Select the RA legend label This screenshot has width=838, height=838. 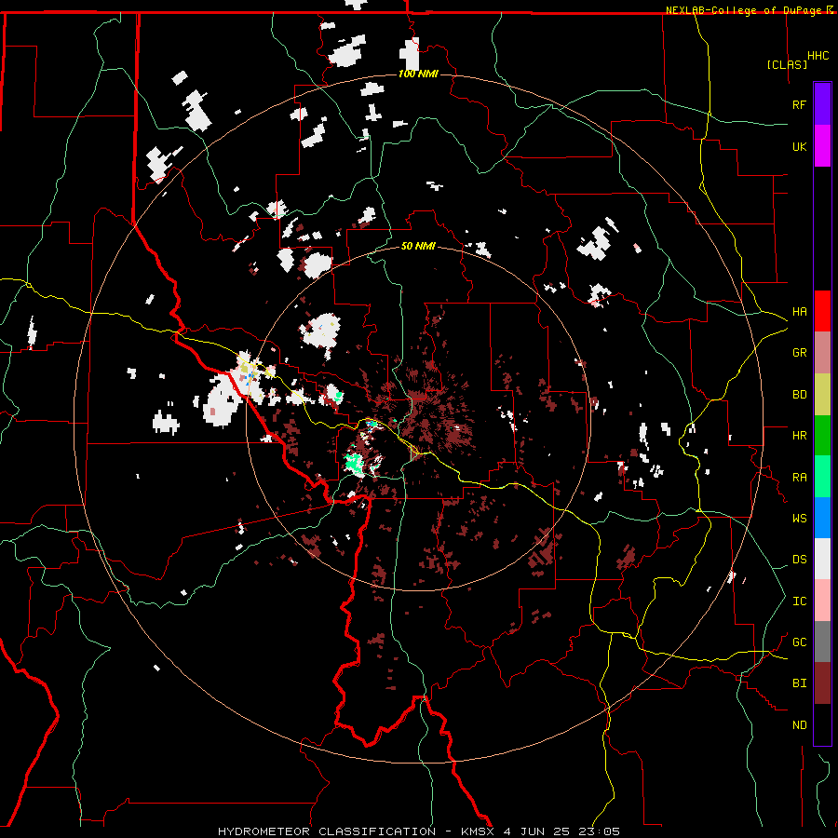coord(799,477)
